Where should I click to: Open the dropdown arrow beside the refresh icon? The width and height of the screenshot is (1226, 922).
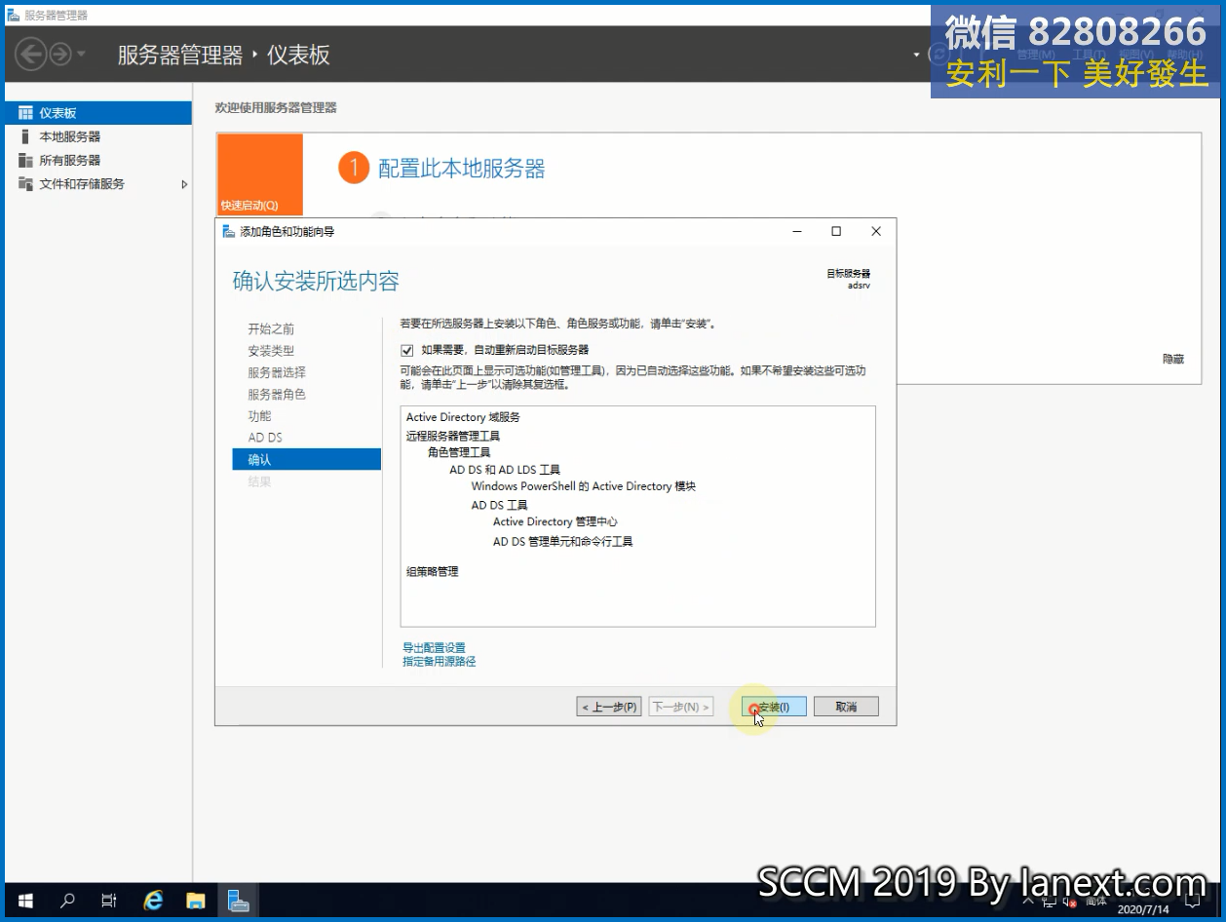(916, 55)
